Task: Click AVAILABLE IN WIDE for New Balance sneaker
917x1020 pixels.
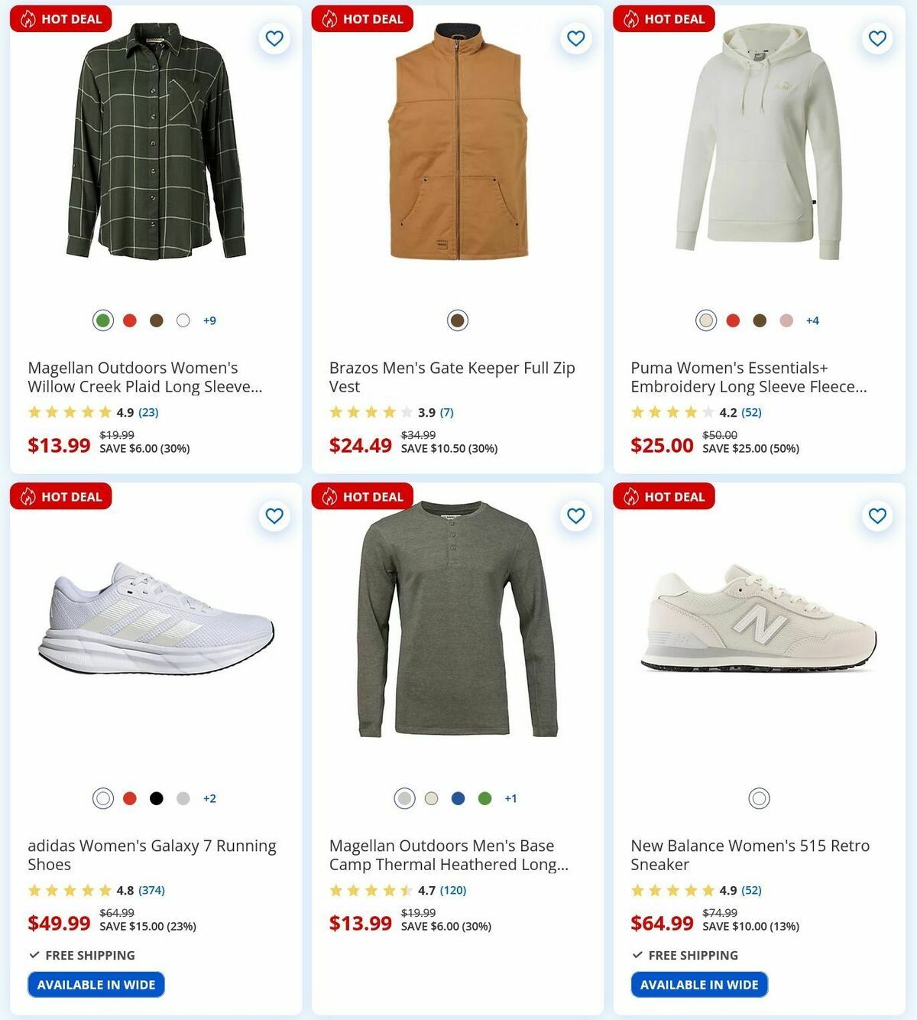Action: click(x=698, y=984)
